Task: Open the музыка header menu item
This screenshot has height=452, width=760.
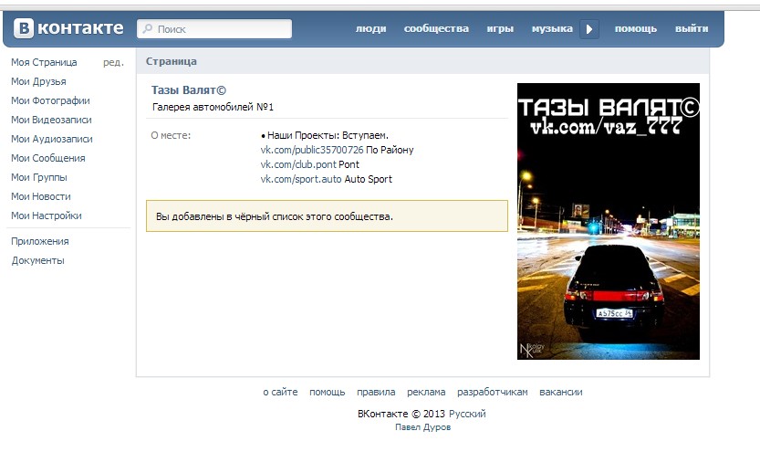Action: pos(552,28)
